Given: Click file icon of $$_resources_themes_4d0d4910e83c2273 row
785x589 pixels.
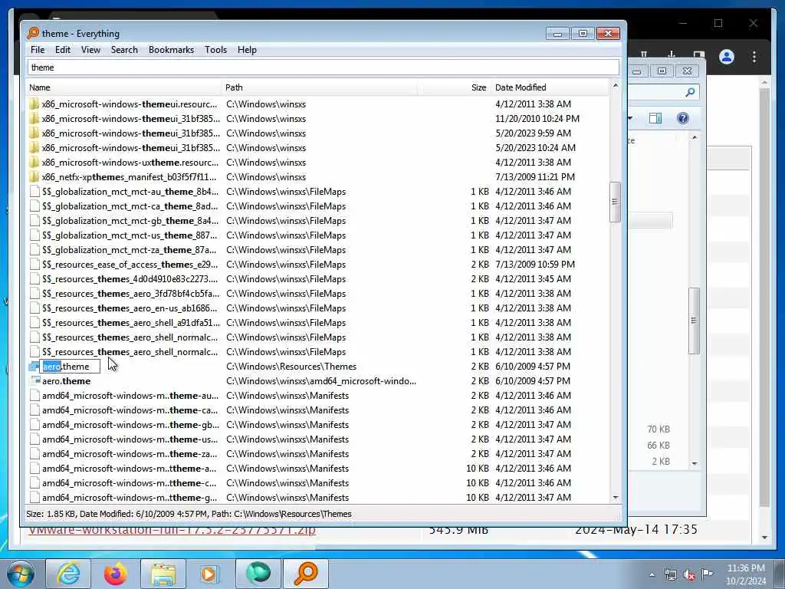Looking at the screenshot, I should point(34,279).
